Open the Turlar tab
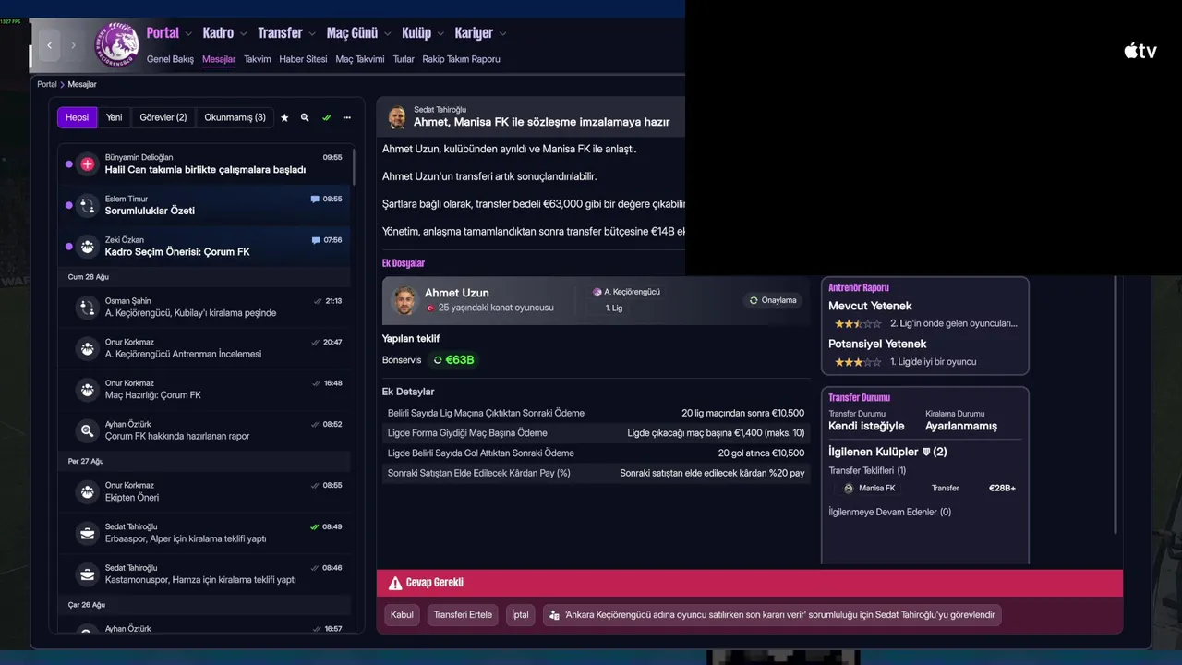 404,59
